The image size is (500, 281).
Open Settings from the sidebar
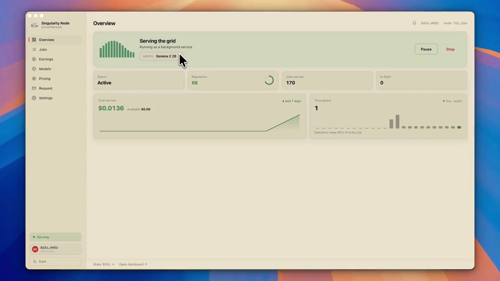(55, 98)
